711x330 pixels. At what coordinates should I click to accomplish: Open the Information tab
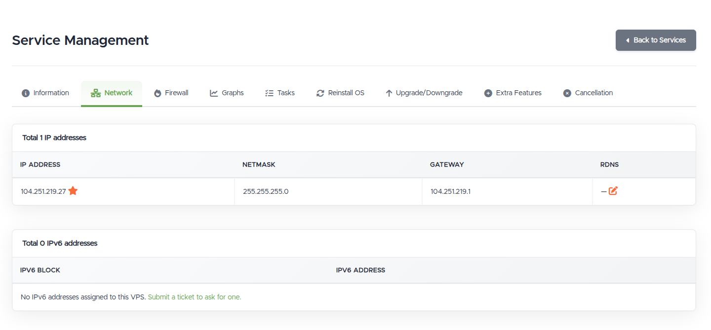click(45, 93)
